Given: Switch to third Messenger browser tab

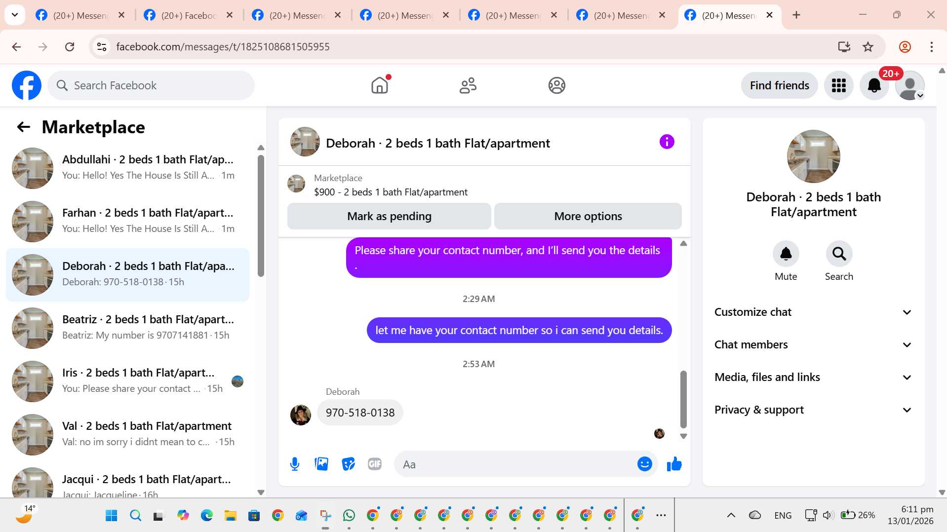Looking at the screenshot, I should click(x=404, y=15).
